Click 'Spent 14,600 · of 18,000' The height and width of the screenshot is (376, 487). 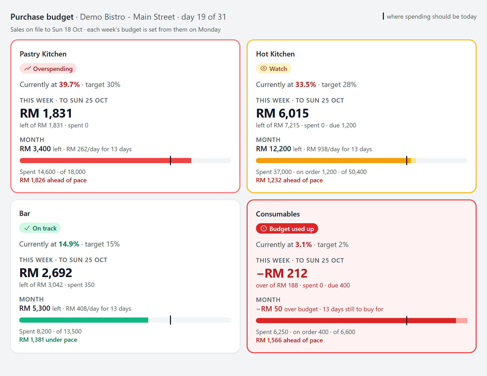point(53,172)
